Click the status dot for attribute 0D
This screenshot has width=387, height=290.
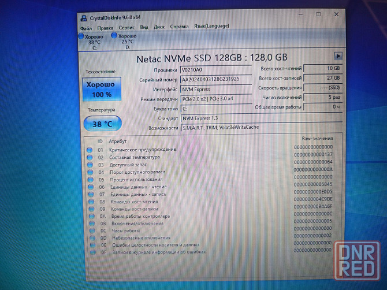92,238
